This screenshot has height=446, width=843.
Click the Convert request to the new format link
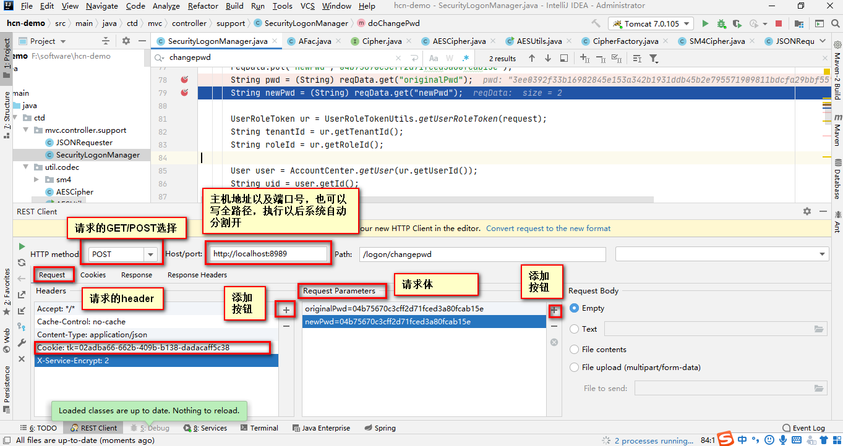coord(548,228)
